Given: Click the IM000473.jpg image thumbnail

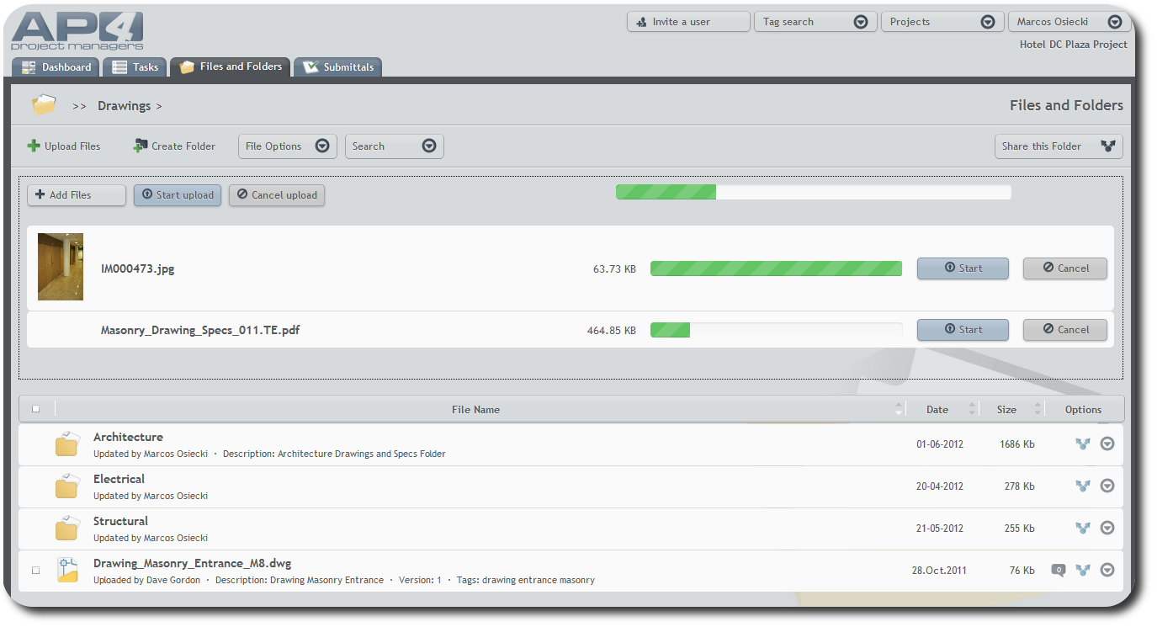Looking at the screenshot, I should (59, 267).
